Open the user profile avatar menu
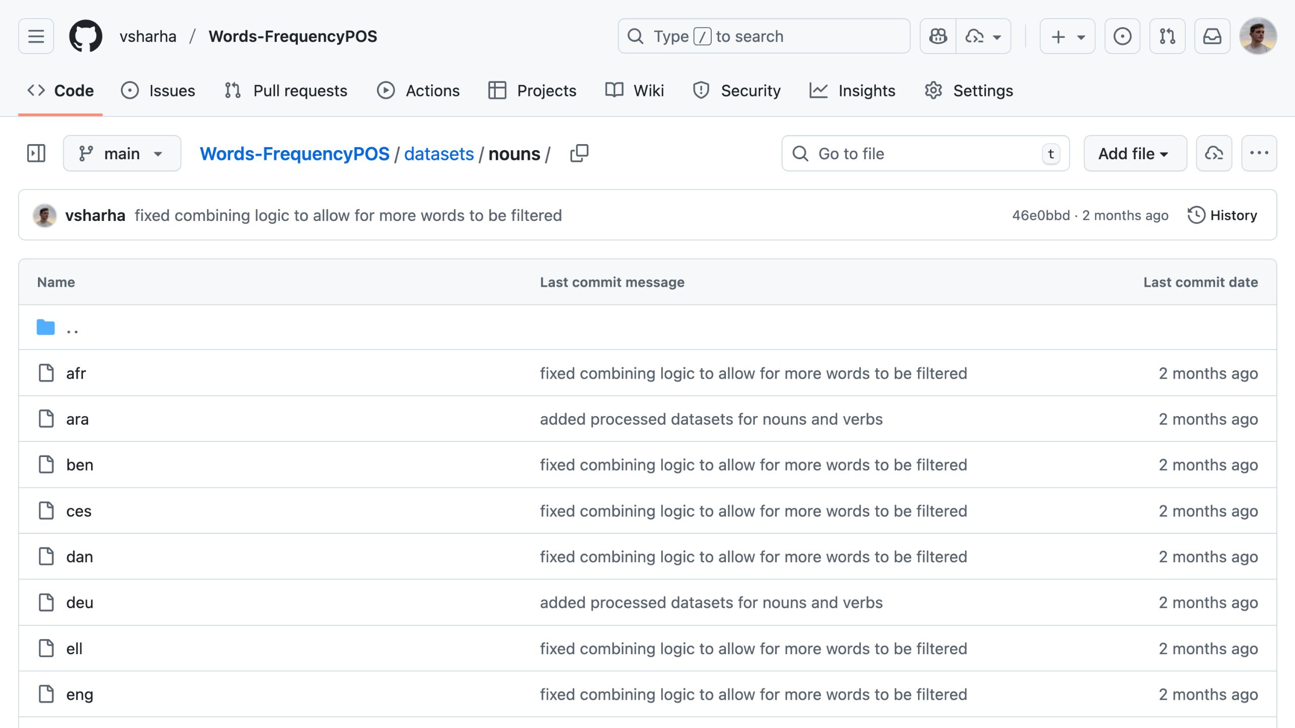Viewport: 1295px width, 728px height. click(1258, 36)
